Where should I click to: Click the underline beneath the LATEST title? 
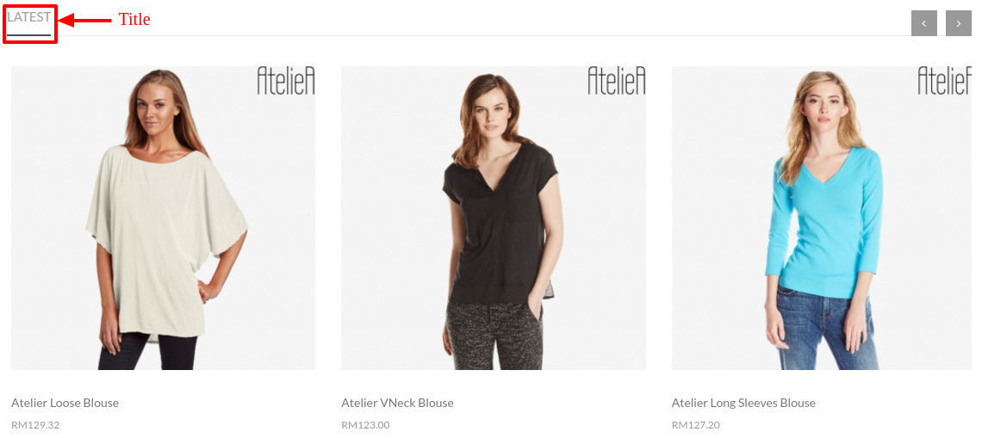(28, 35)
